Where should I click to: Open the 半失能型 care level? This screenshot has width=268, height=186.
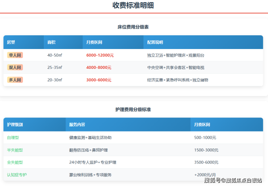click(x=15, y=150)
